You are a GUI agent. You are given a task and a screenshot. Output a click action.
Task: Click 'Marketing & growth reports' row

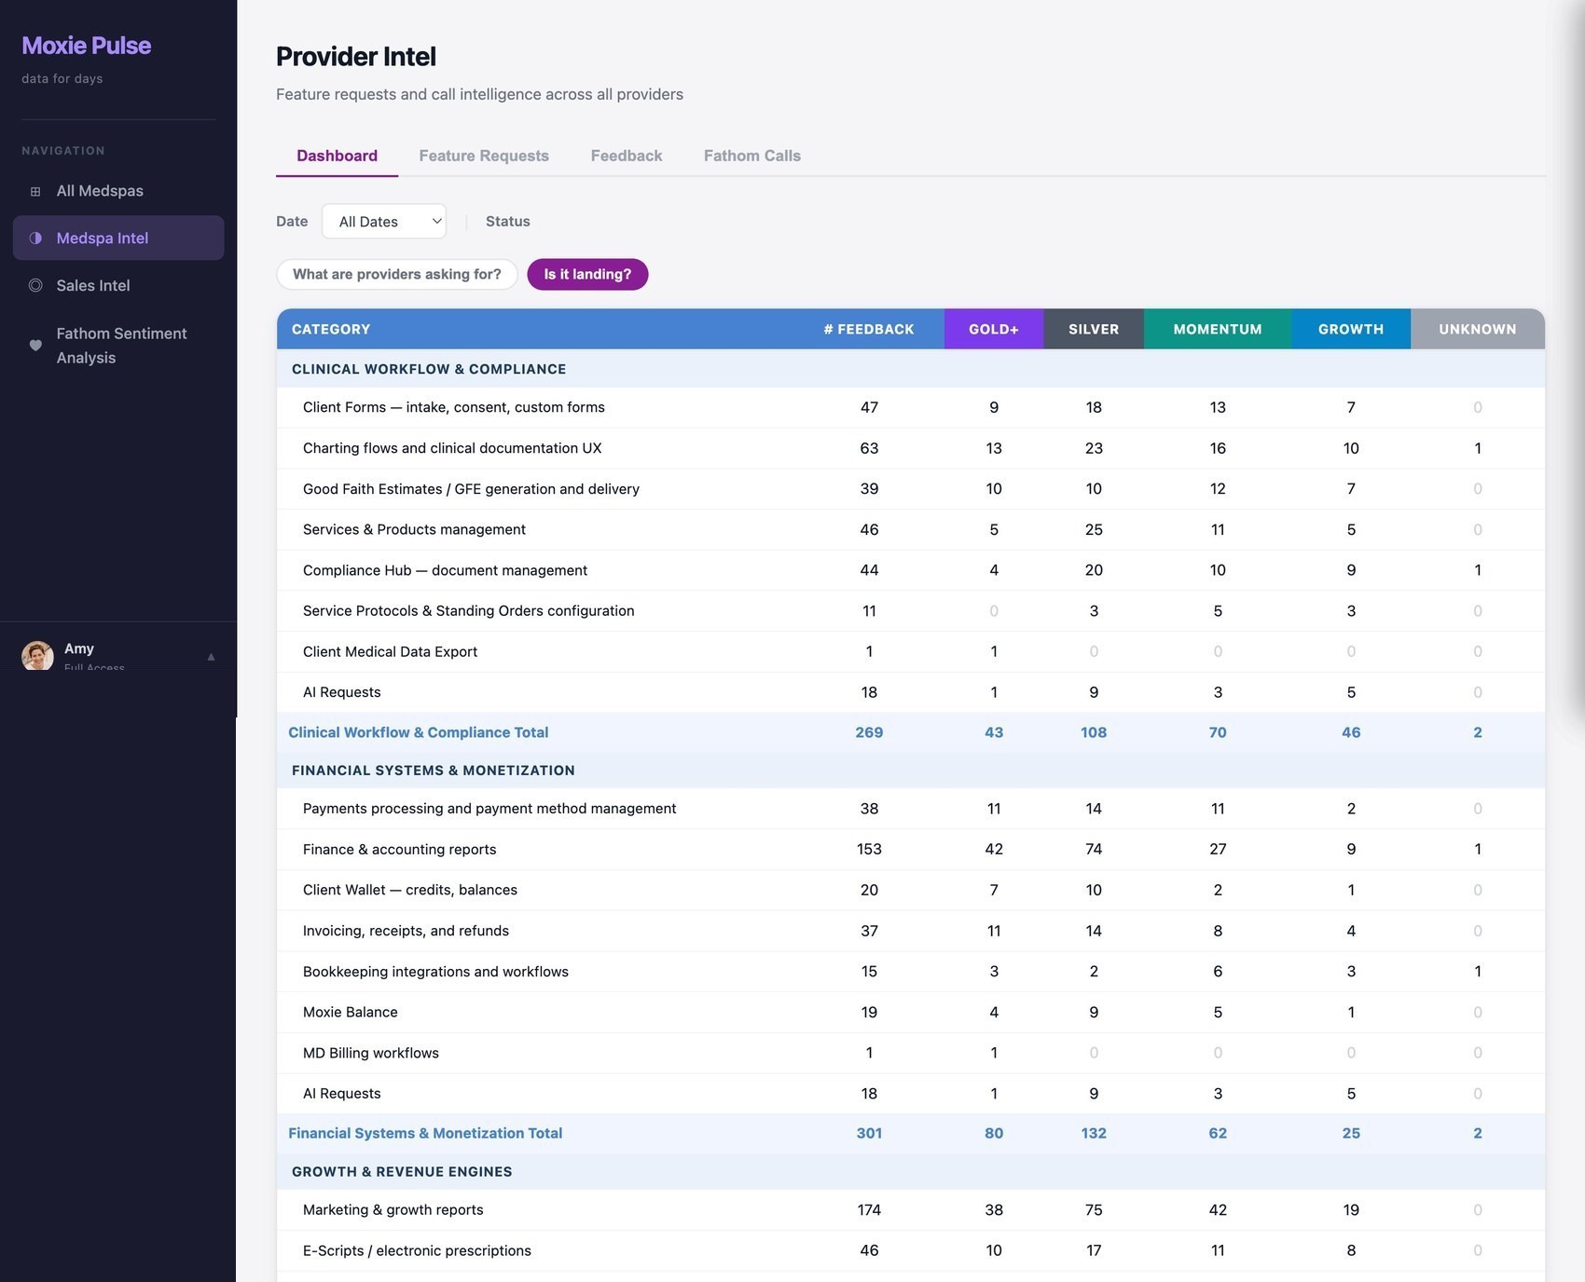[911, 1210]
